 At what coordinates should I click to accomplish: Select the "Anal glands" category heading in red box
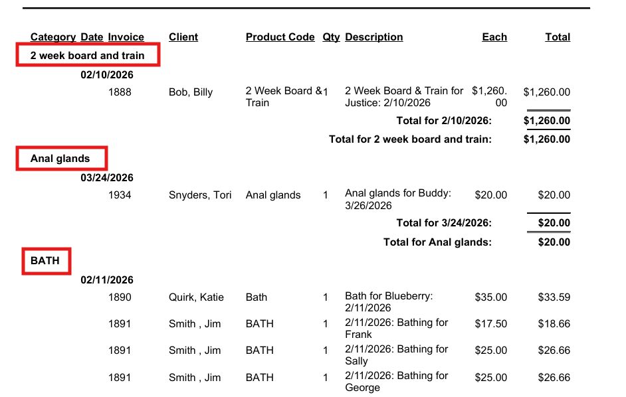tap(60, 159)
